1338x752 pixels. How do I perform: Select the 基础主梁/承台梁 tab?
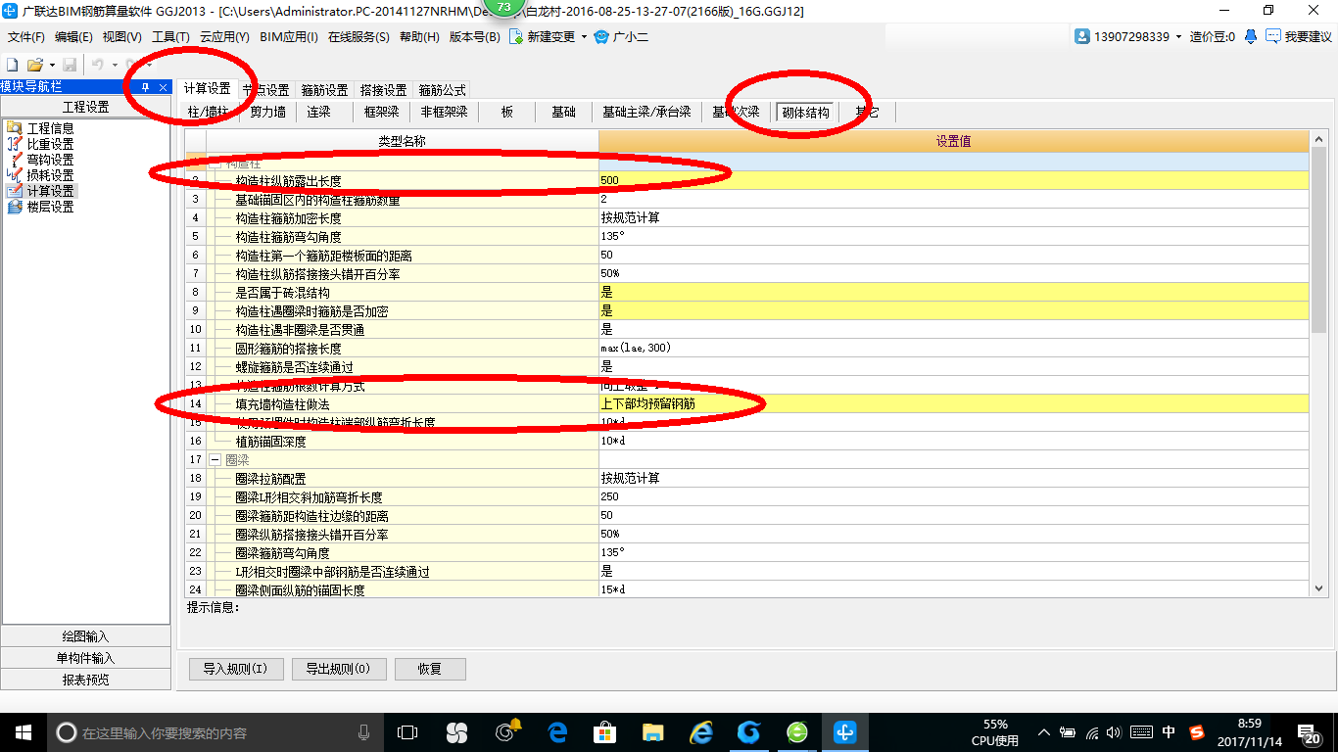[x=646, y=112]
